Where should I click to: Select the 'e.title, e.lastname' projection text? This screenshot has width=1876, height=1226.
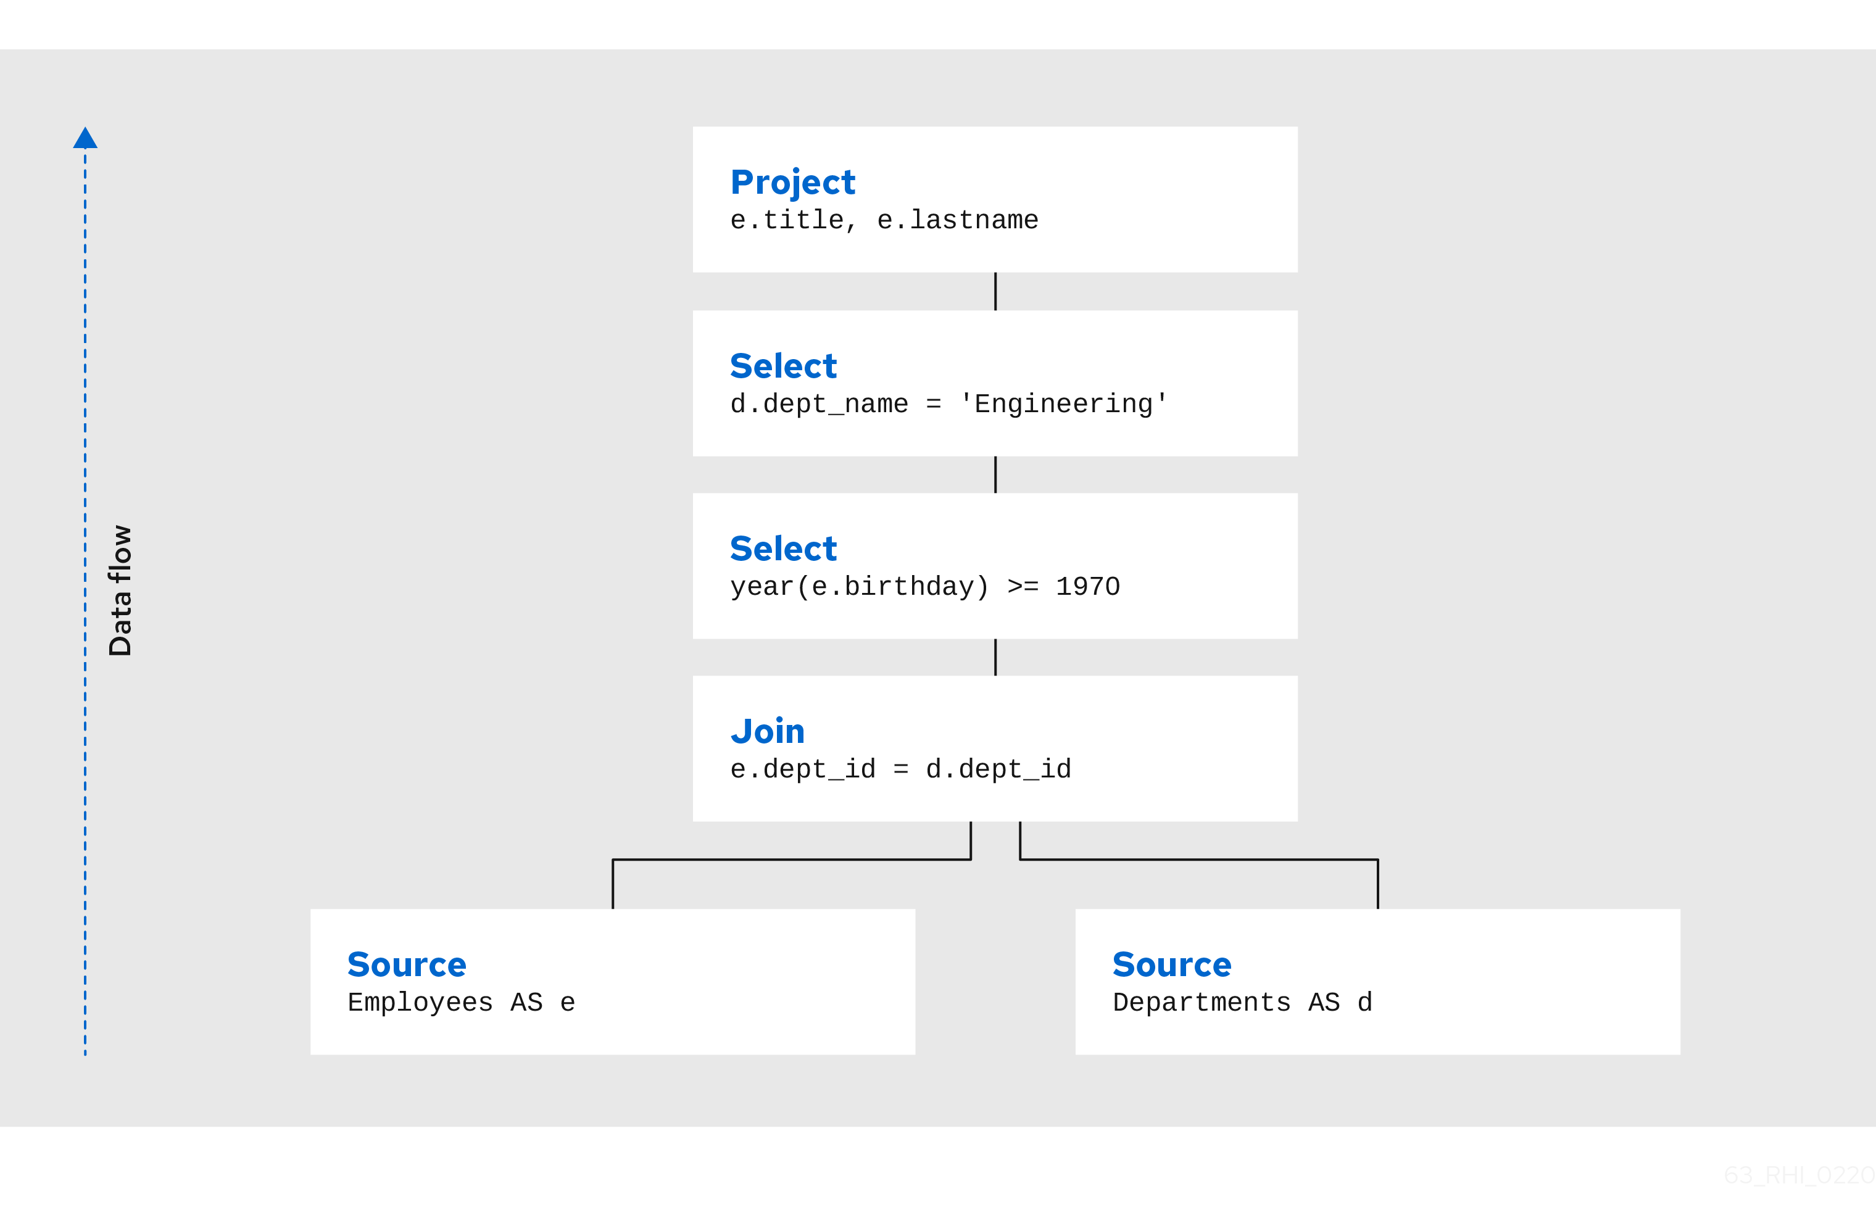[884, 221]
